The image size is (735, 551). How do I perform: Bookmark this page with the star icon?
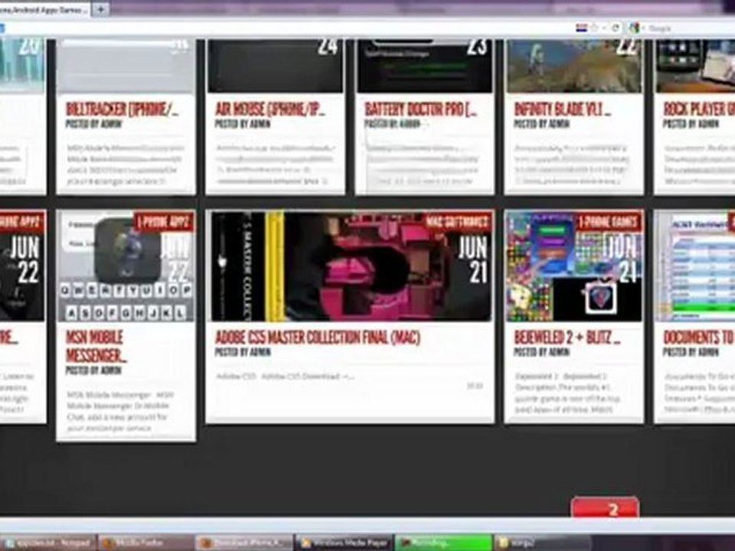pyautogui.click(x=595, y=28)
